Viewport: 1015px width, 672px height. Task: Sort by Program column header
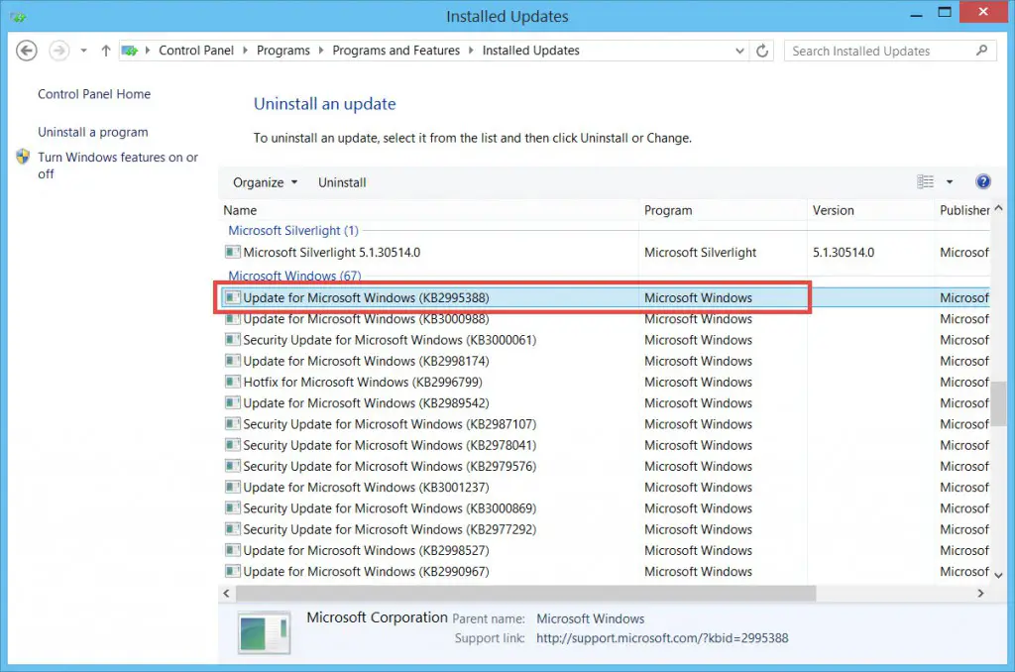[x=723, y=210]
